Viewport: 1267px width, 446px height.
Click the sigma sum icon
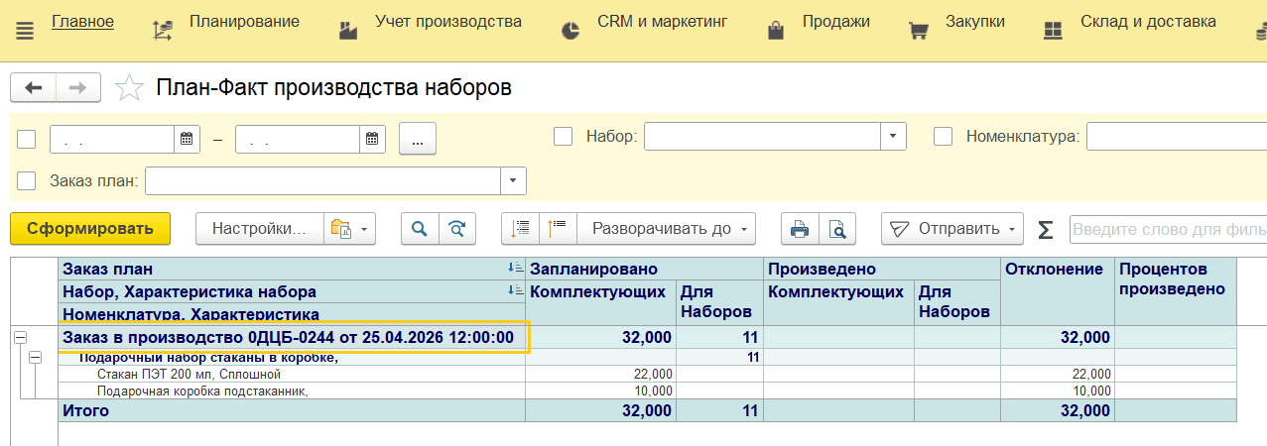click(x=1045, y=229)
